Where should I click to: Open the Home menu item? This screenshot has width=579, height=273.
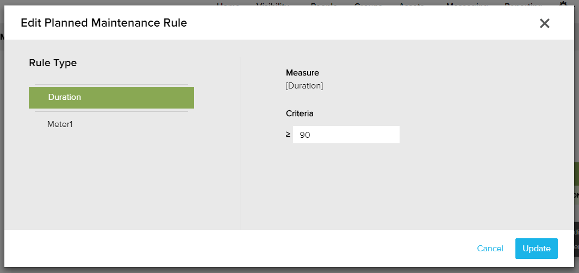pos(228,4)
